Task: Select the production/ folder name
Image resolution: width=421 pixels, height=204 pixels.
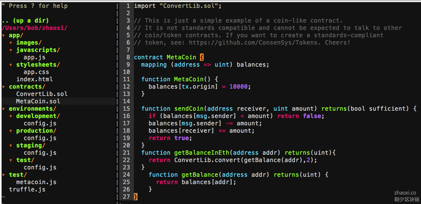Action: (x=36, y=131)
